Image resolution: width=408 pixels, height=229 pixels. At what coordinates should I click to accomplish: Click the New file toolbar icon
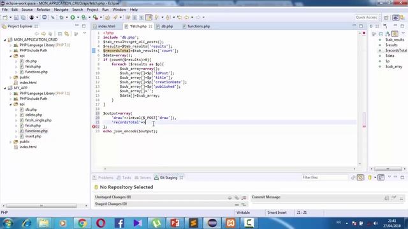click(5, 17)
